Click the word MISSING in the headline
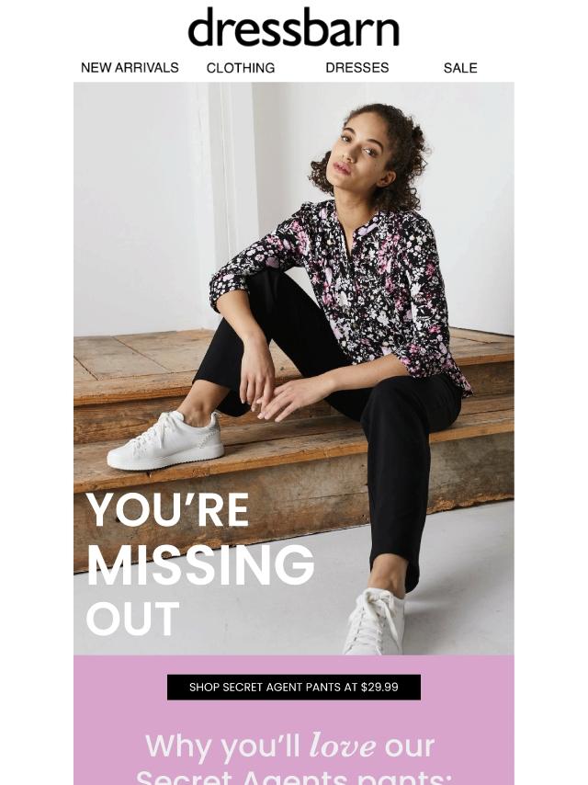This screenshot has height=785, width=588. point(200,564)
